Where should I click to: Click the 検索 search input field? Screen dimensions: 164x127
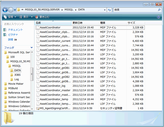(x=135, y=10)
